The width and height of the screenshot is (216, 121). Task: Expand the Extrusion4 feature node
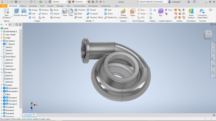[1, 107]
